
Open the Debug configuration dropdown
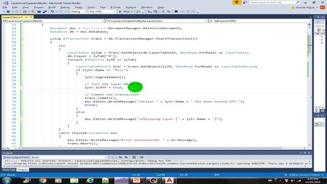(78, 12)
